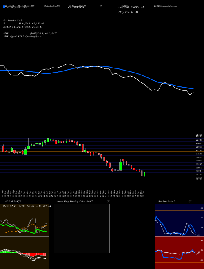Click the '(MGR) 38.6, 14.1, 31.7' ADX values
Screen dimensions: 204x269
pyautogui.click(x=43, y=33)
